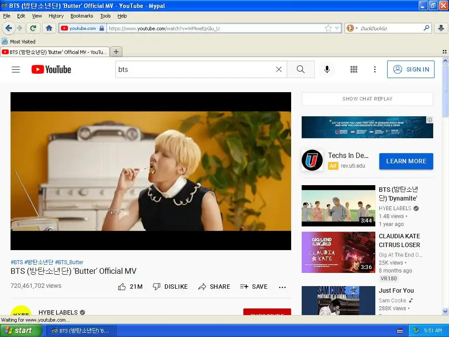Click the UTI ad banner image
The image size is (449, 337).
tap(367, 127)
